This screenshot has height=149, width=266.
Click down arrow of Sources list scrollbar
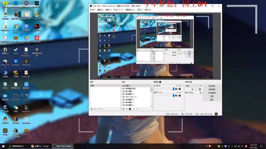coord(151,106)
